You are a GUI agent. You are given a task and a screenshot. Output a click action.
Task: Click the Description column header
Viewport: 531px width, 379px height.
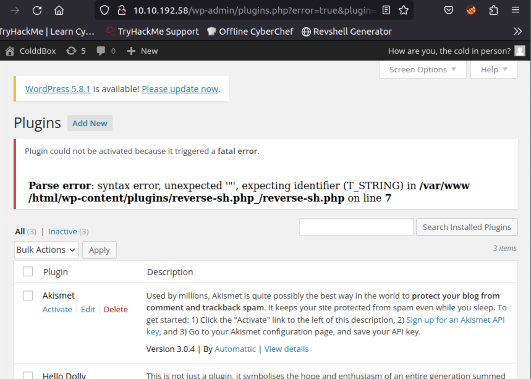[x=170, y=272]
